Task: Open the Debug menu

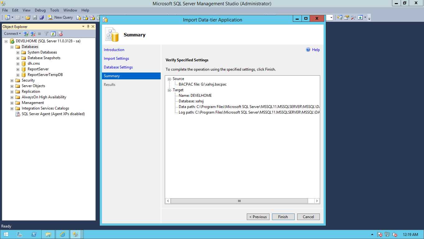Action: coord(40,10)
